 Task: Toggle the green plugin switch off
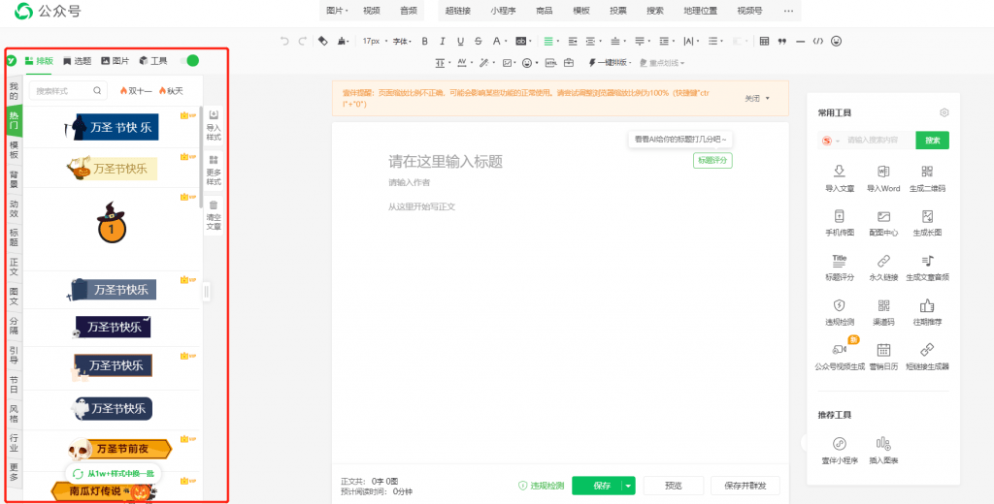(x=189, y=61)
